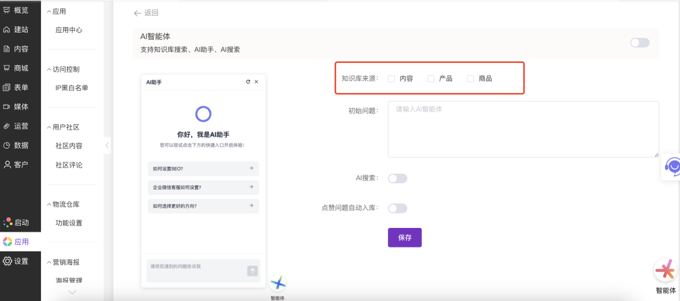Click the 初始问题 text area
This screenshot has height=301, width=680.
pyautogui.click(x=523, y=129)
